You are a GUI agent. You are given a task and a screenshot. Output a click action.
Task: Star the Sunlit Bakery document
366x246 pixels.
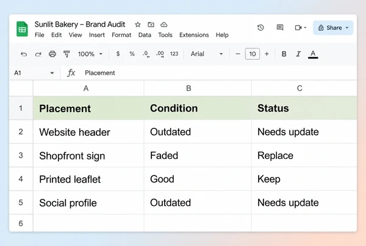138,24
